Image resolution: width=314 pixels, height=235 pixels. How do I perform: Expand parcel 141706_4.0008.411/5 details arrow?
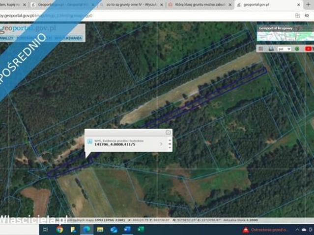tap(161, 144)
